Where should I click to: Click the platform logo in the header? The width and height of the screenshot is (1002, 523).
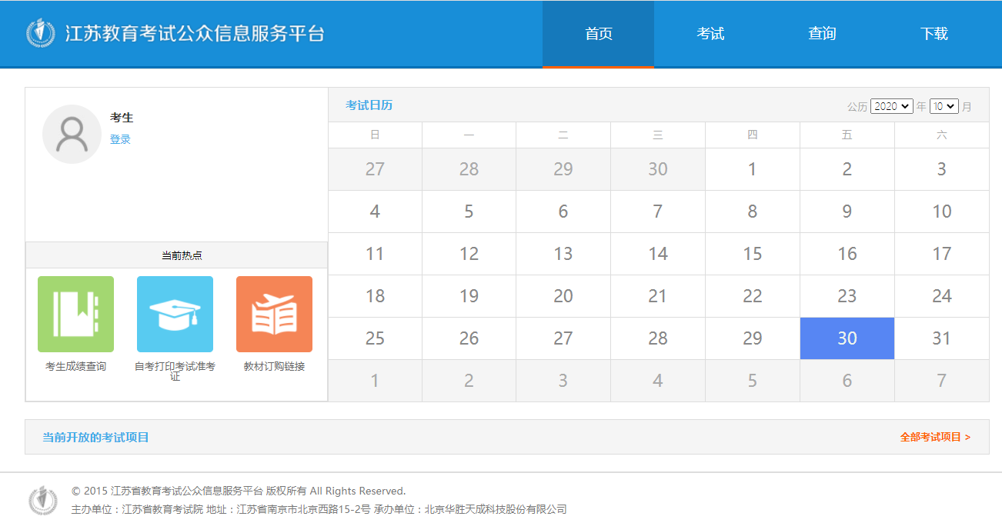(x=42, y=34)
